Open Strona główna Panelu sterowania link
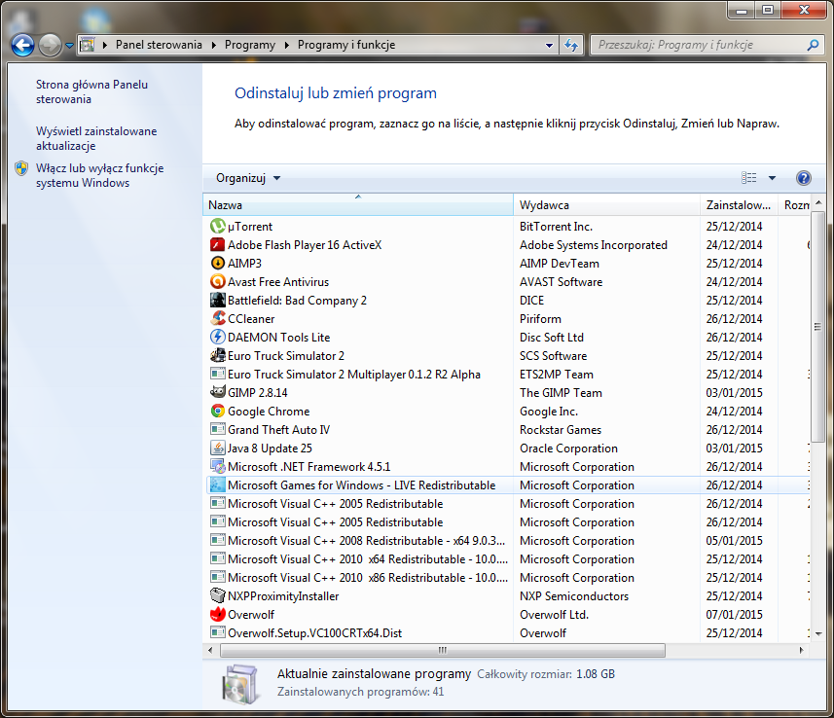Viewport: 834px width, 718px height. coord(91,91)
